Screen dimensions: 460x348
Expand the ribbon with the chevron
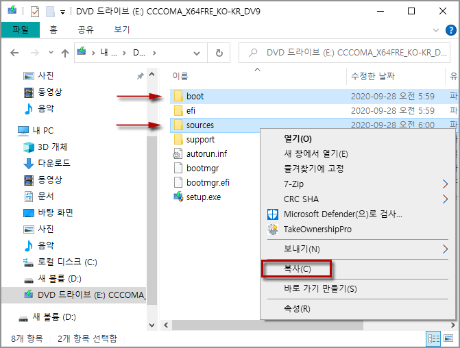(x=436, y=30)
